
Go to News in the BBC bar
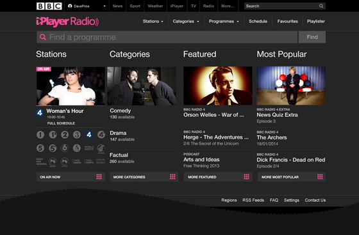[117, 6]
